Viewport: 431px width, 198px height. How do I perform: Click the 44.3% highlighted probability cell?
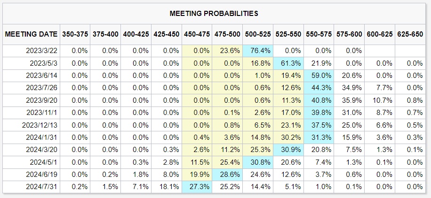[x=319, y=87]
